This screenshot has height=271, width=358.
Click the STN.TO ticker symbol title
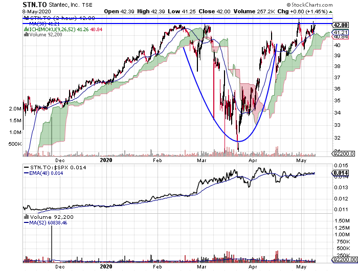tap(34, 5)
